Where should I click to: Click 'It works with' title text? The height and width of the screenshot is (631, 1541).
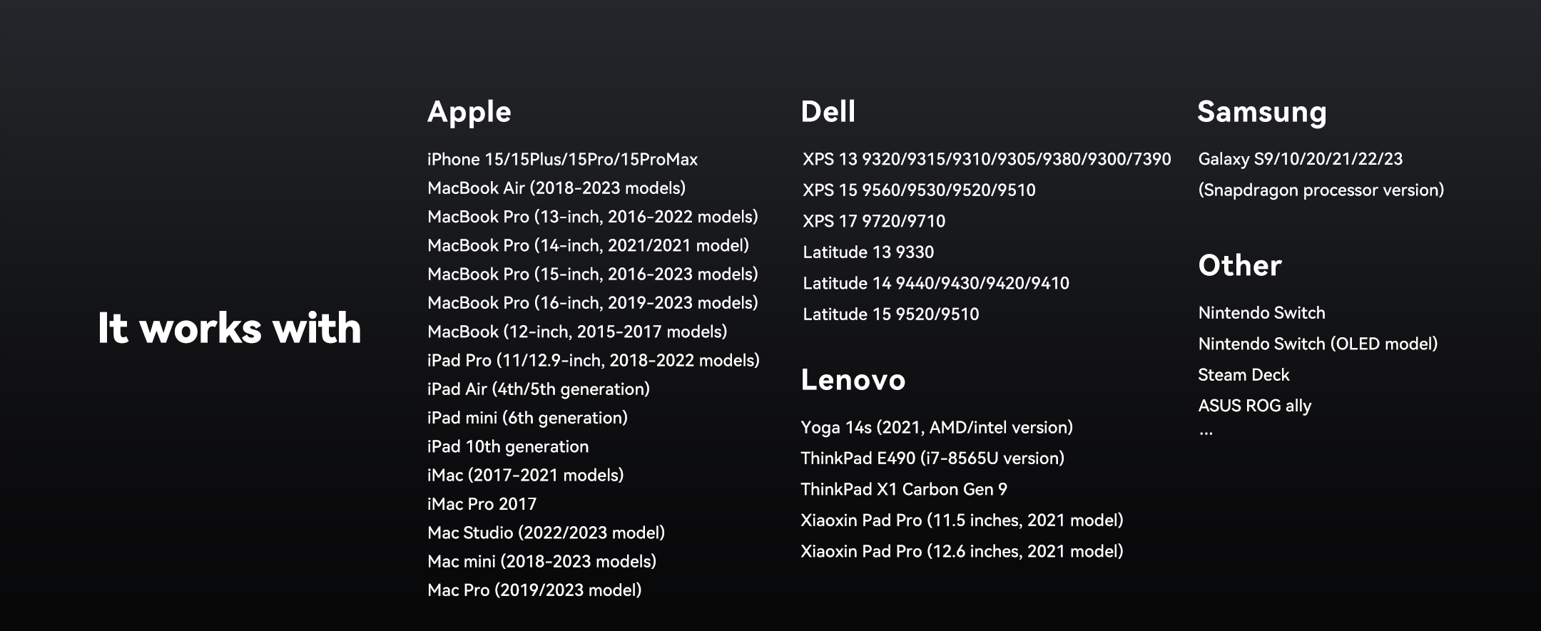click(229, 328)
